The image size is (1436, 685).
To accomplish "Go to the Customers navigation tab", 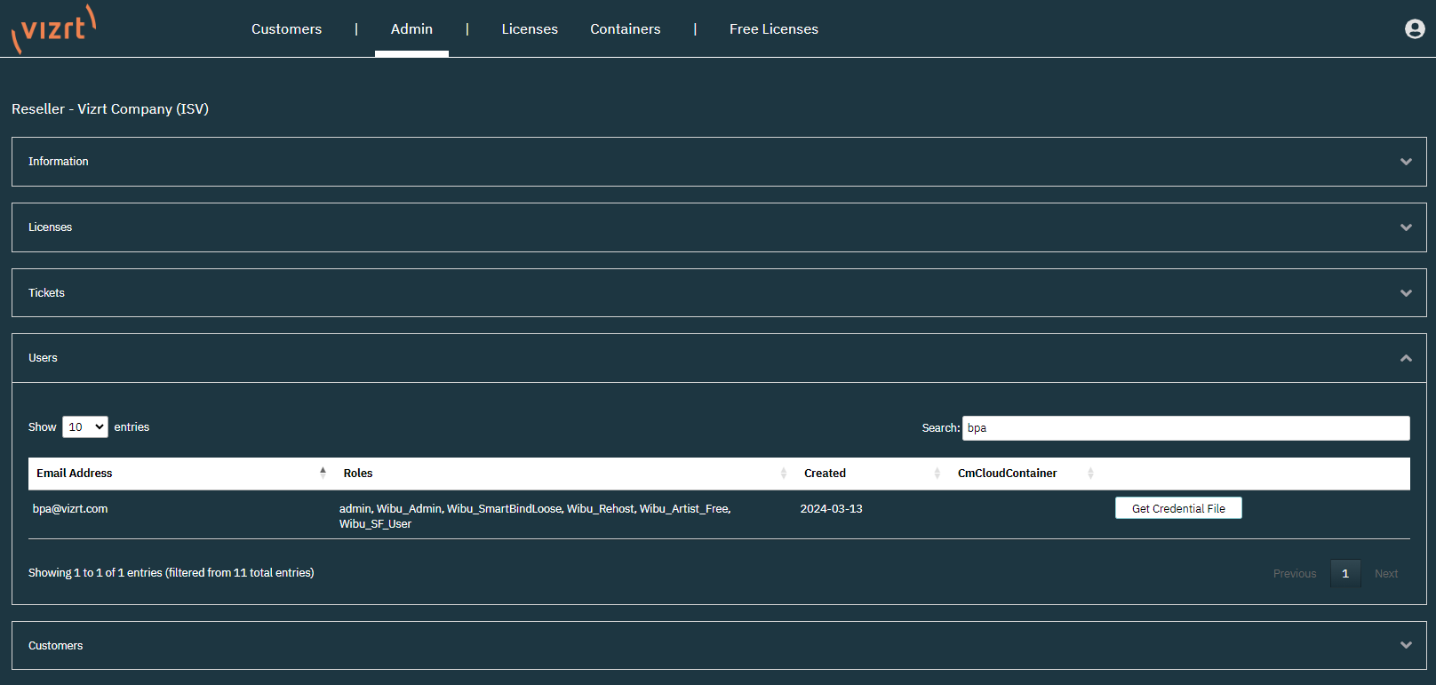I will (286, 29).
